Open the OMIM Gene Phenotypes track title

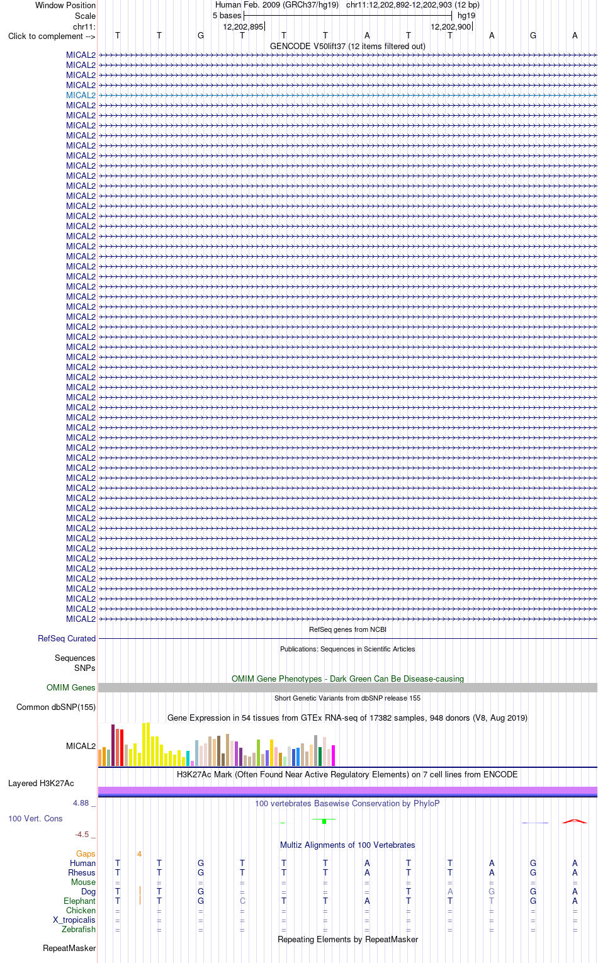click(x=347, y=679)
